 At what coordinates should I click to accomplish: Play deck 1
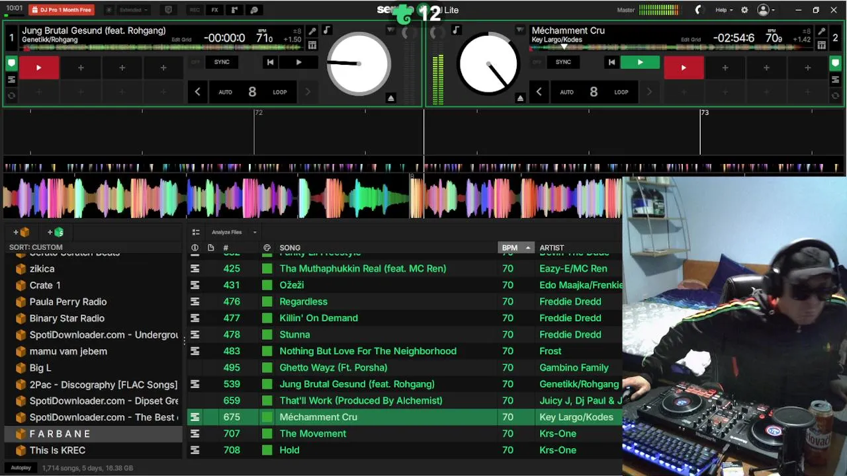tap(298, 62)
